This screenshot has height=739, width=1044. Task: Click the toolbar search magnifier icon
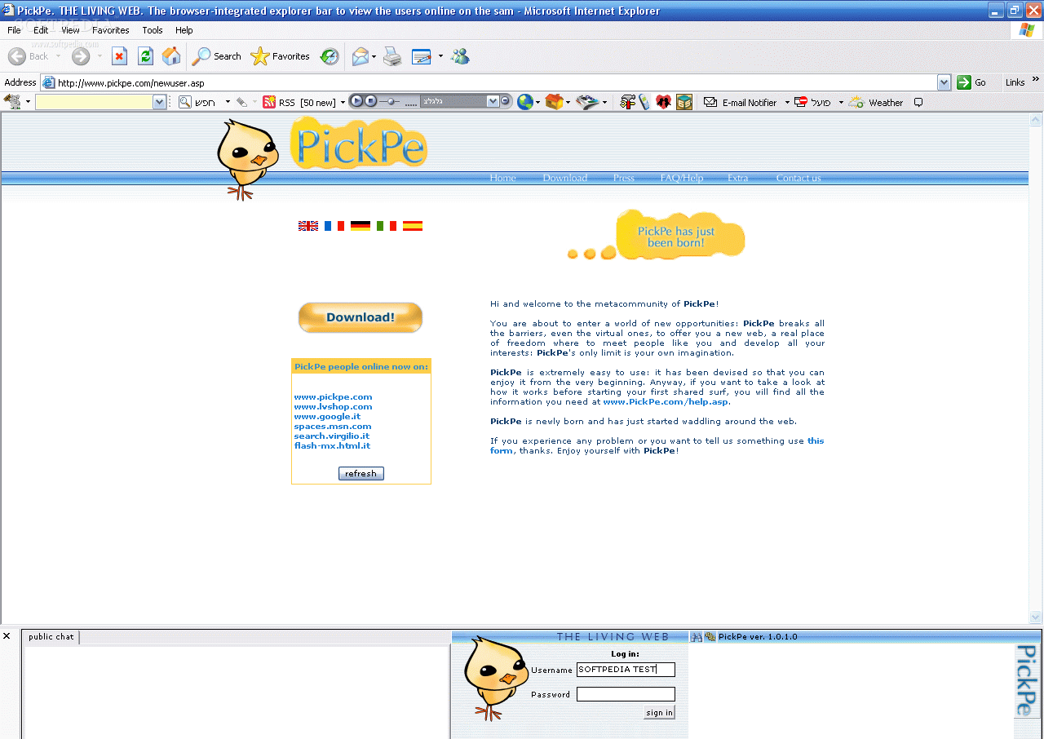185,102
